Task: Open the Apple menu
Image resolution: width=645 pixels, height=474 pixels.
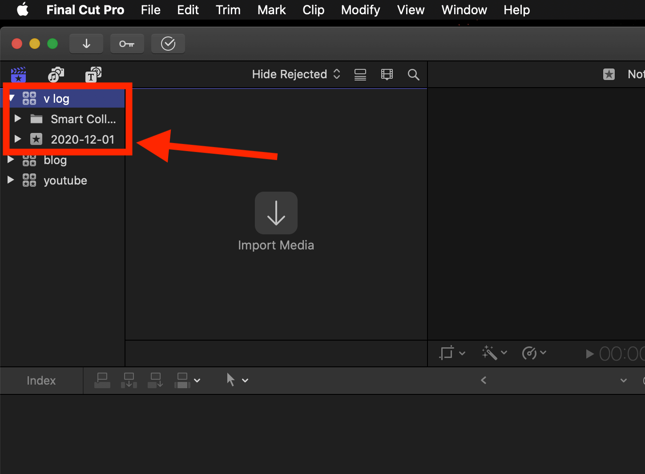Action: tap(23, 9)
